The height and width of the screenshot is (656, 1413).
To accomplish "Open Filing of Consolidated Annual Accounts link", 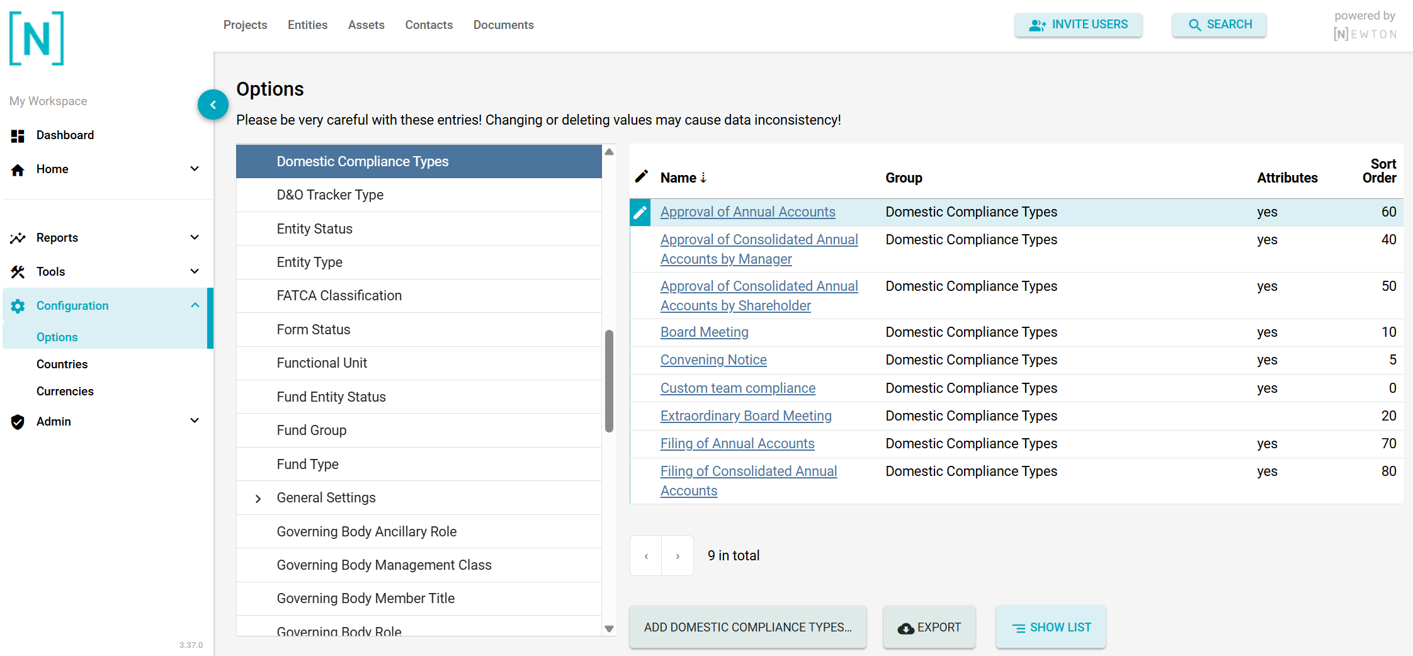I will (x=748, y=481).
